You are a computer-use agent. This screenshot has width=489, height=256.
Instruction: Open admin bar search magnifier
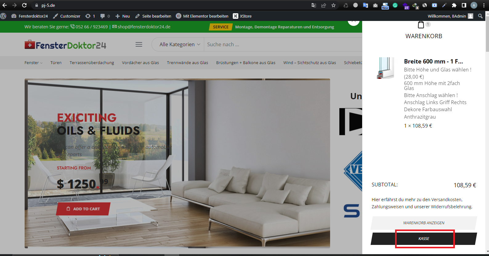tap(480, 16)
